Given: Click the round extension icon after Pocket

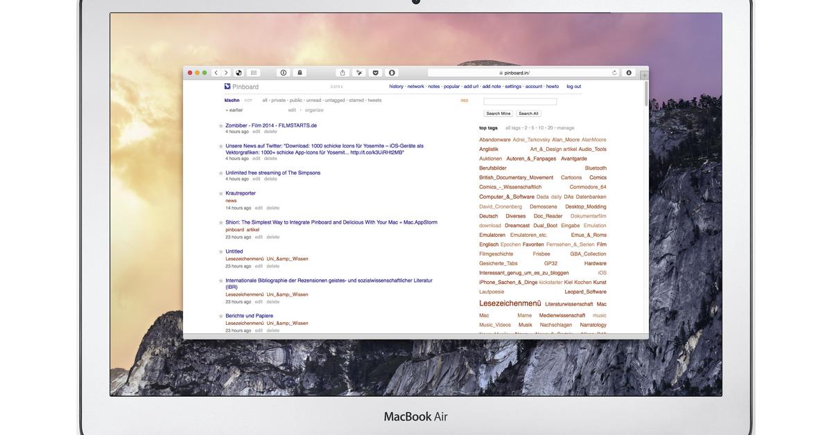Looking at the screenshot, I should pyautogui.click(x=392, y=73).
